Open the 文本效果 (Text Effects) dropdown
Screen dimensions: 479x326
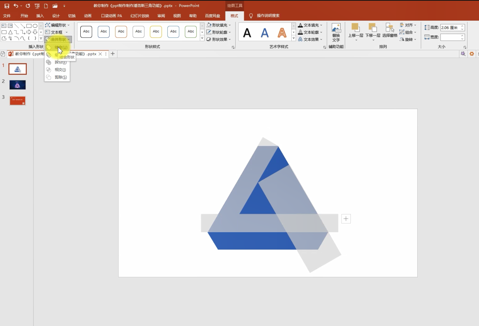click(x=310, y=40)
